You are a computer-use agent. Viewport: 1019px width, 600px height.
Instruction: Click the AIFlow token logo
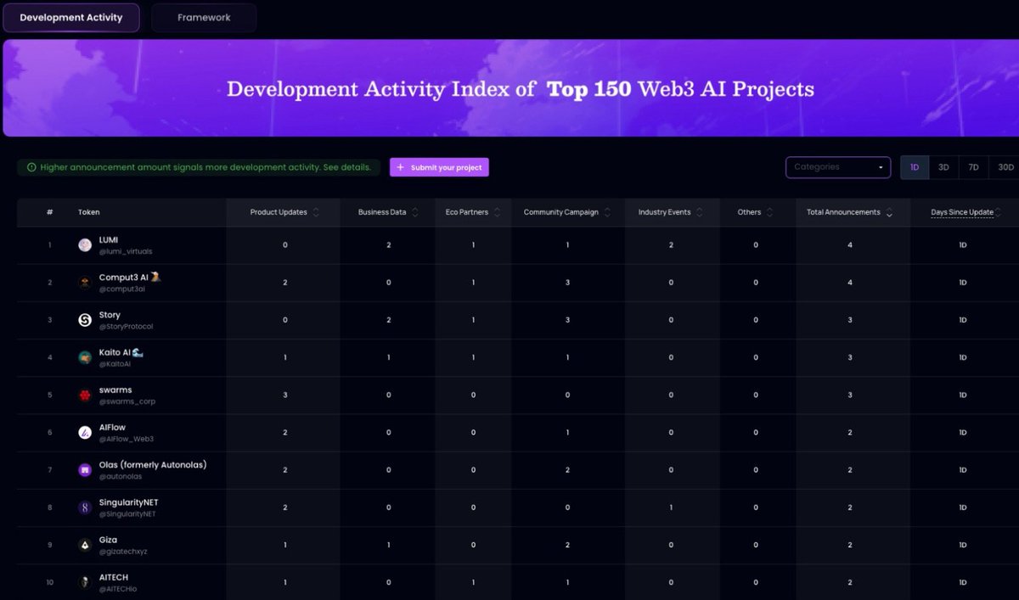tap(85, 432)
